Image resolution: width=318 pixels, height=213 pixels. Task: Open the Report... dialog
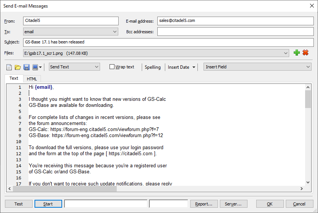(x=204, y=204)
